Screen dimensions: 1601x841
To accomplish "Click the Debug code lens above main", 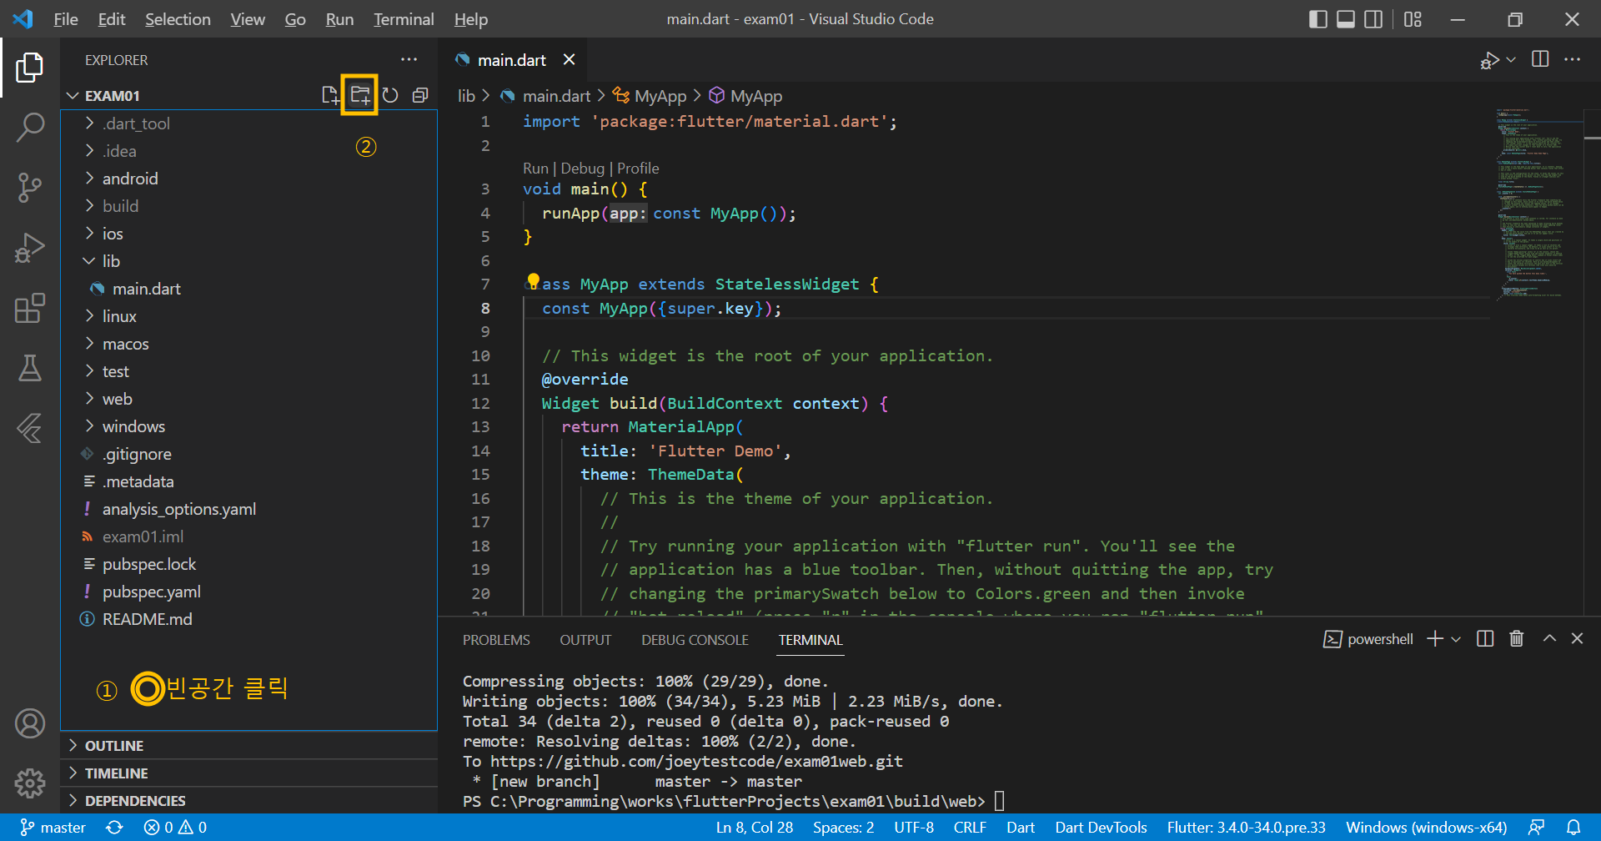I will tap(582, 169).
